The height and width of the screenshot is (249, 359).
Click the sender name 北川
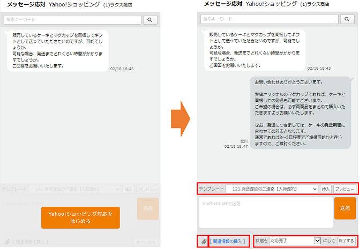point(244,141)
